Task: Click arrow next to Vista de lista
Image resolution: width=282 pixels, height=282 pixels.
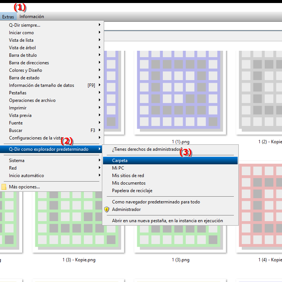Action: pos(100,40)
